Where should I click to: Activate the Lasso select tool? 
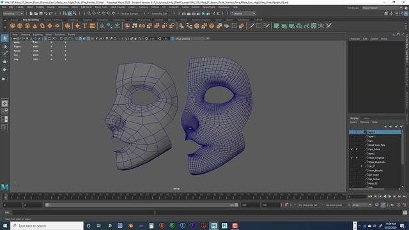coord(4,47)
